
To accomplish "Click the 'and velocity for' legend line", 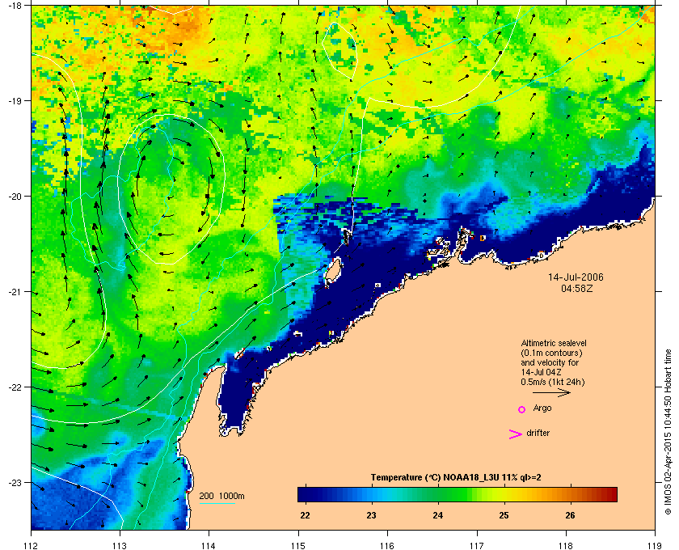I will 550,362.
